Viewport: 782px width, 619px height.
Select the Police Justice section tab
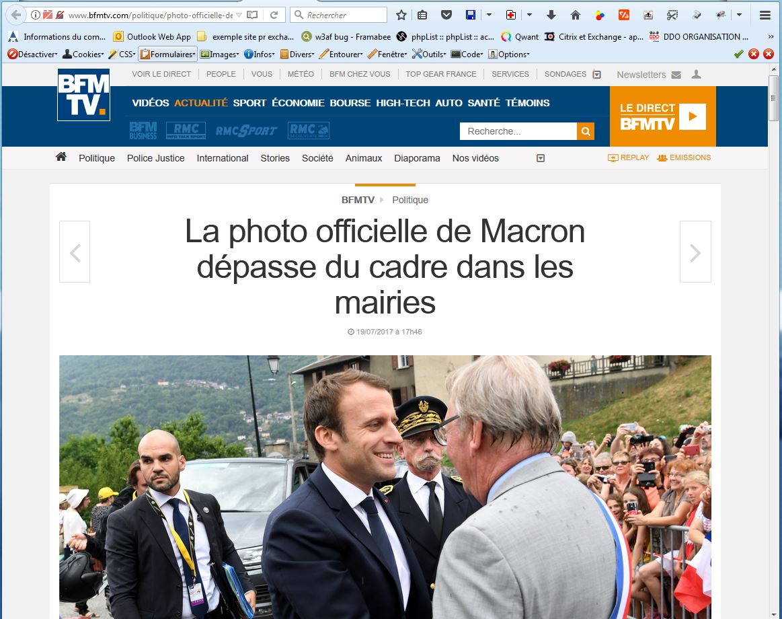tap(155, 158)
